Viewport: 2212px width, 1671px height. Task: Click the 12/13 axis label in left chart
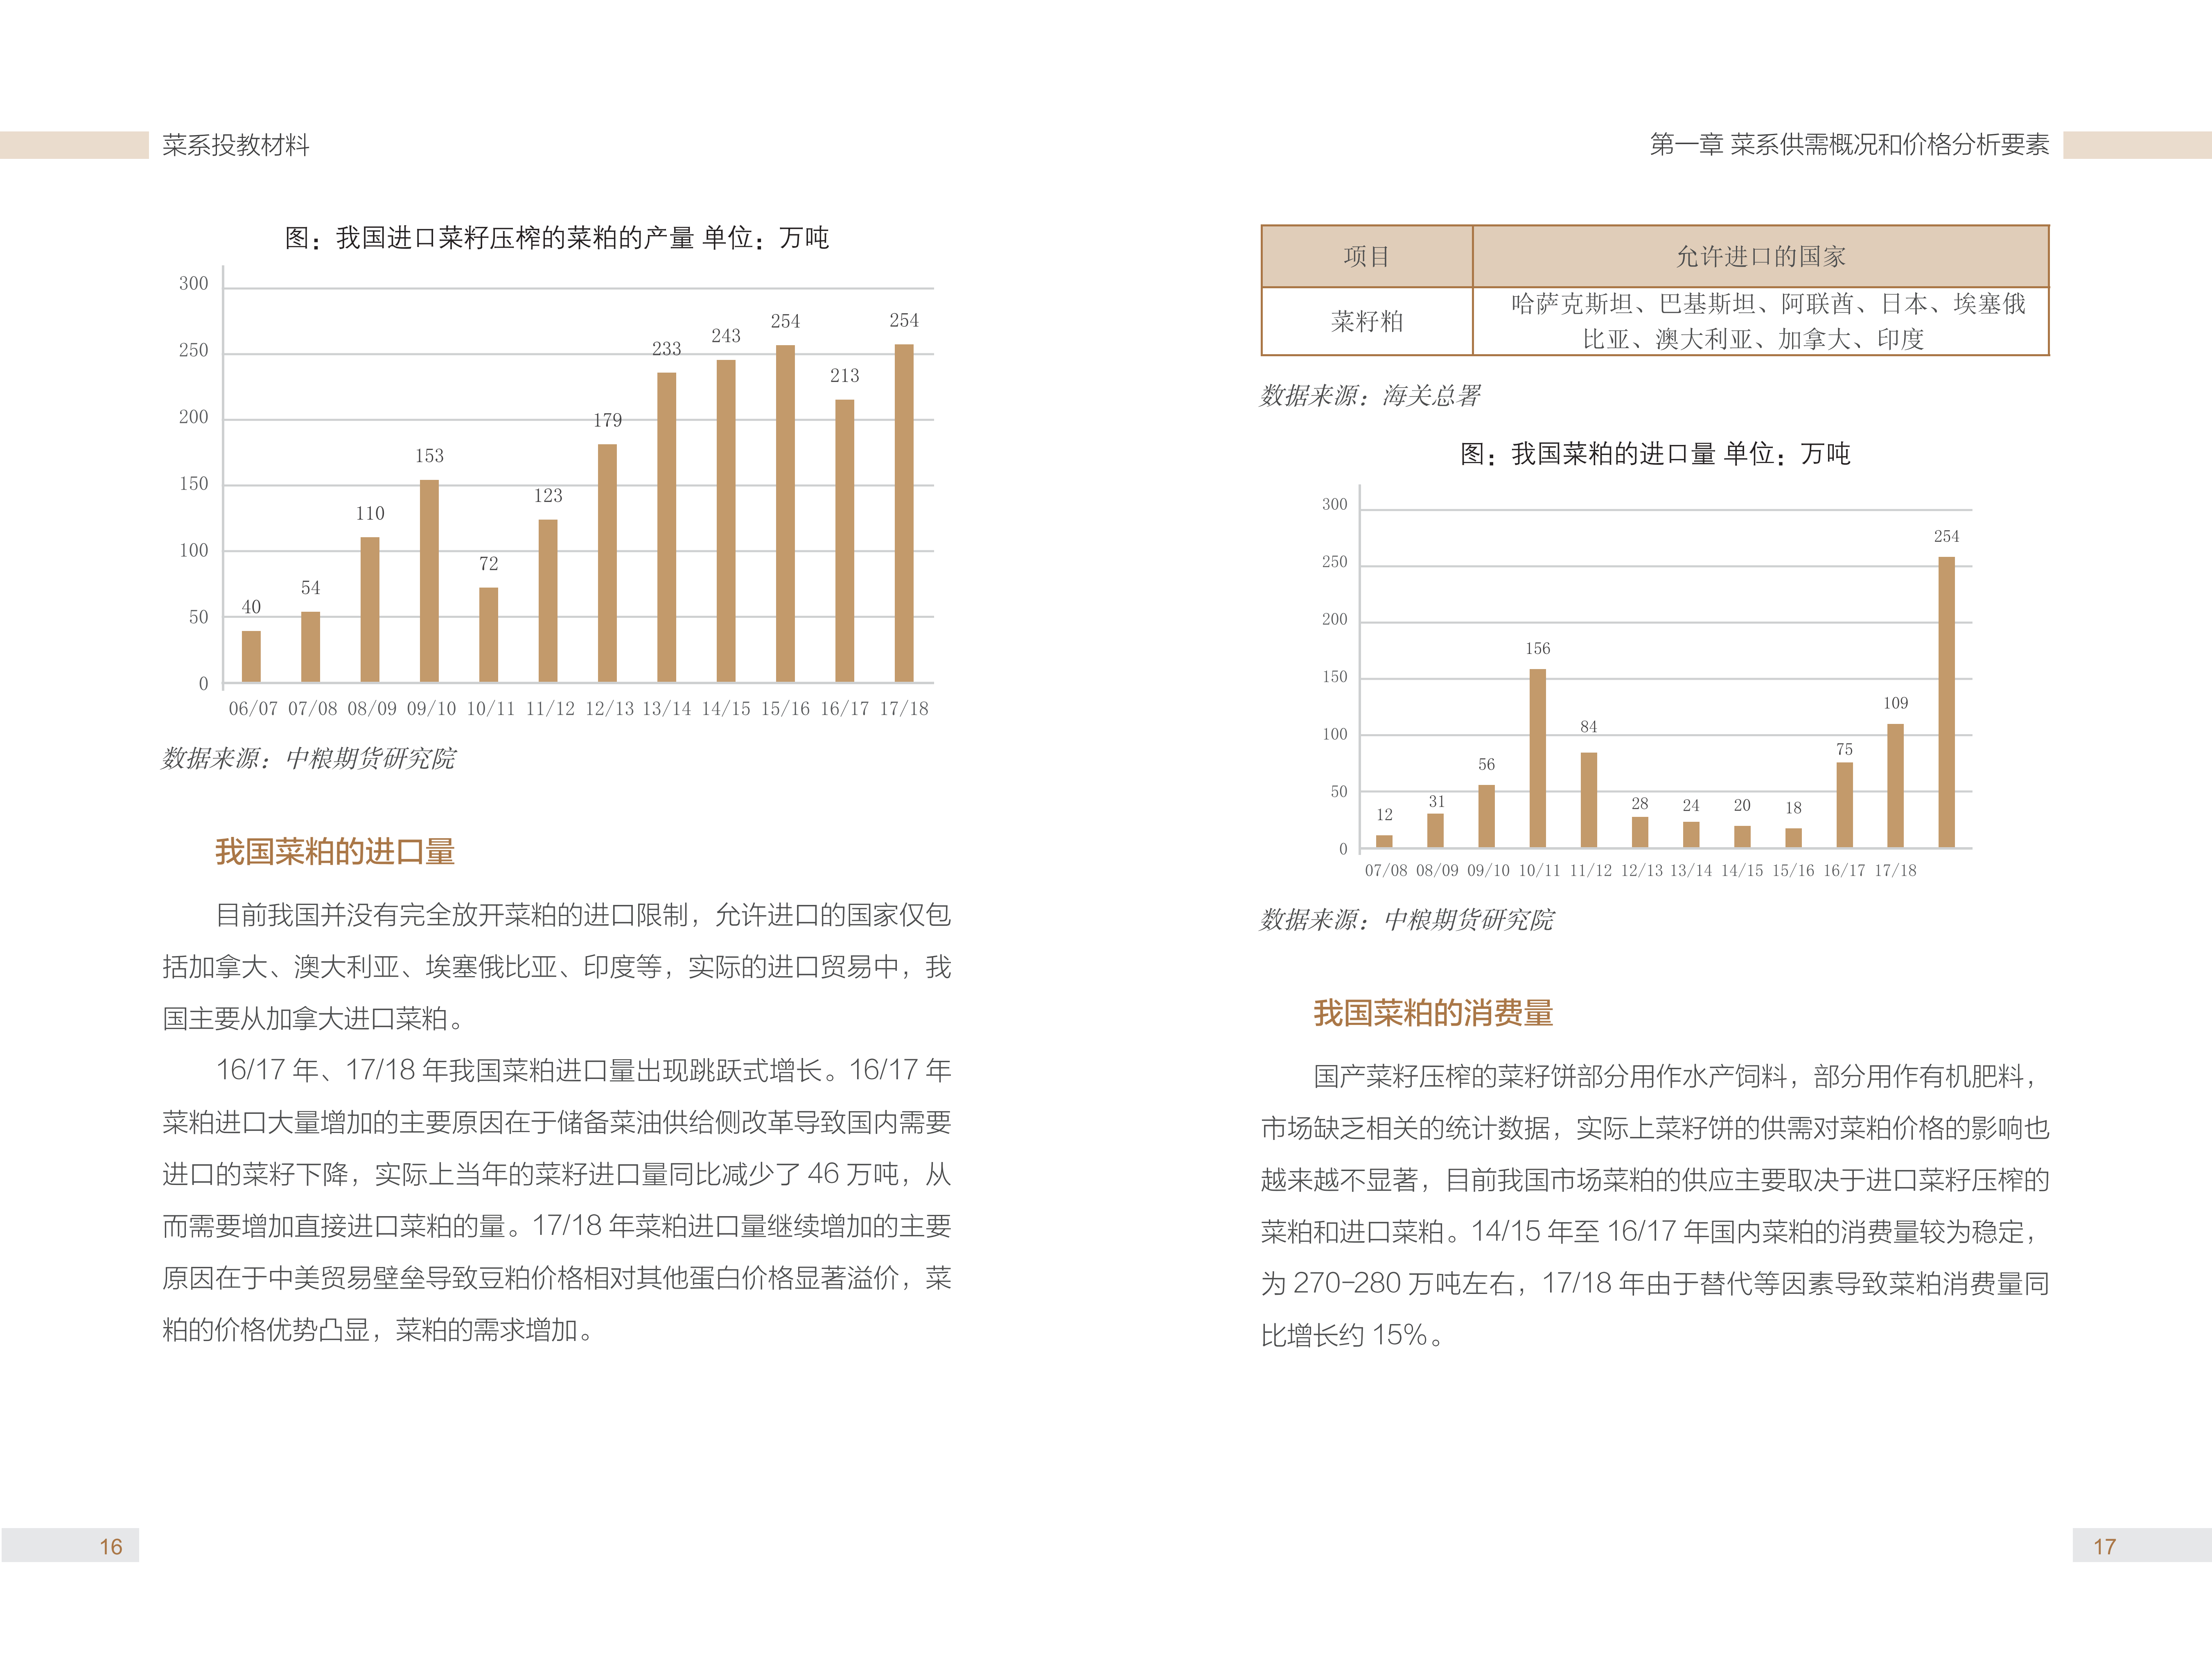[x=609, y=710]
